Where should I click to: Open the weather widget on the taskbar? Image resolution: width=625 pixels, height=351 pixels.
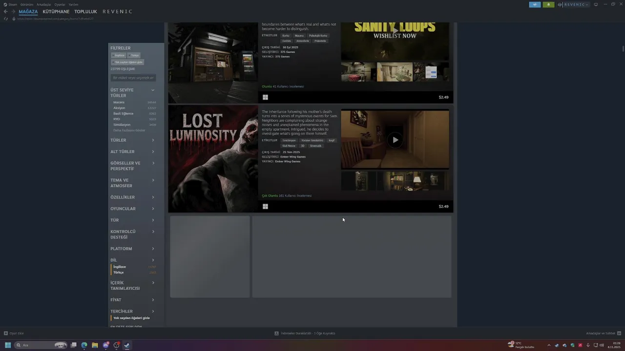(521, 345)
